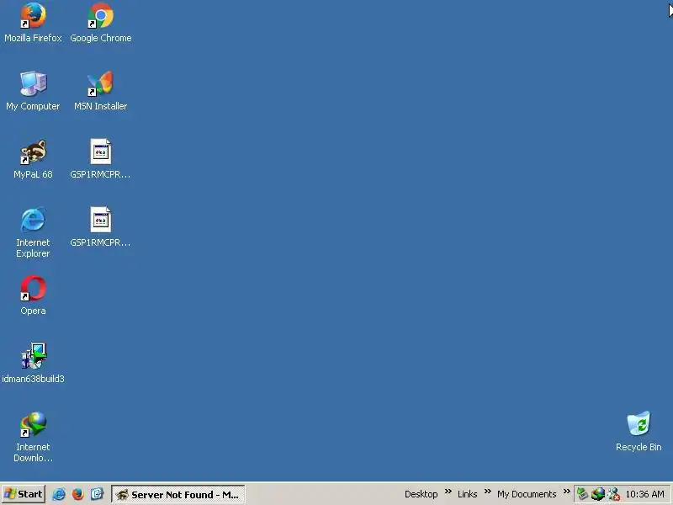
Task: Open the Start menu
Action: coord(24,494)
